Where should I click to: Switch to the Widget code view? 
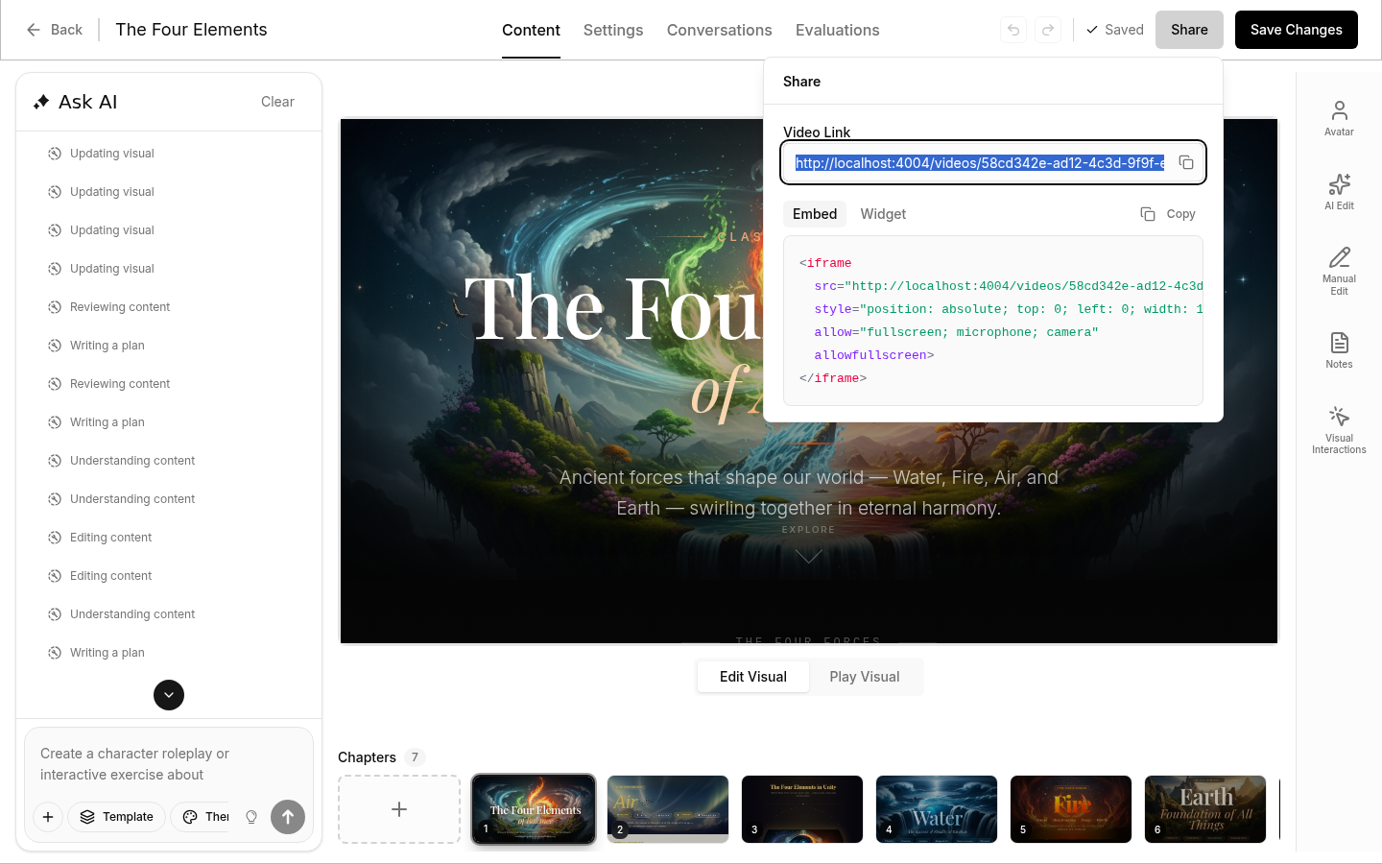[882, 214]
